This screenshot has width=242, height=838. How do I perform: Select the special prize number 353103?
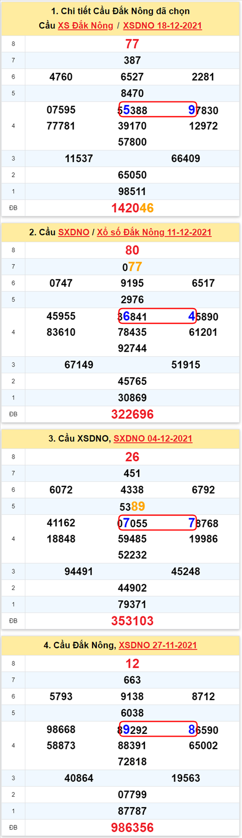(x=132, y=620)
